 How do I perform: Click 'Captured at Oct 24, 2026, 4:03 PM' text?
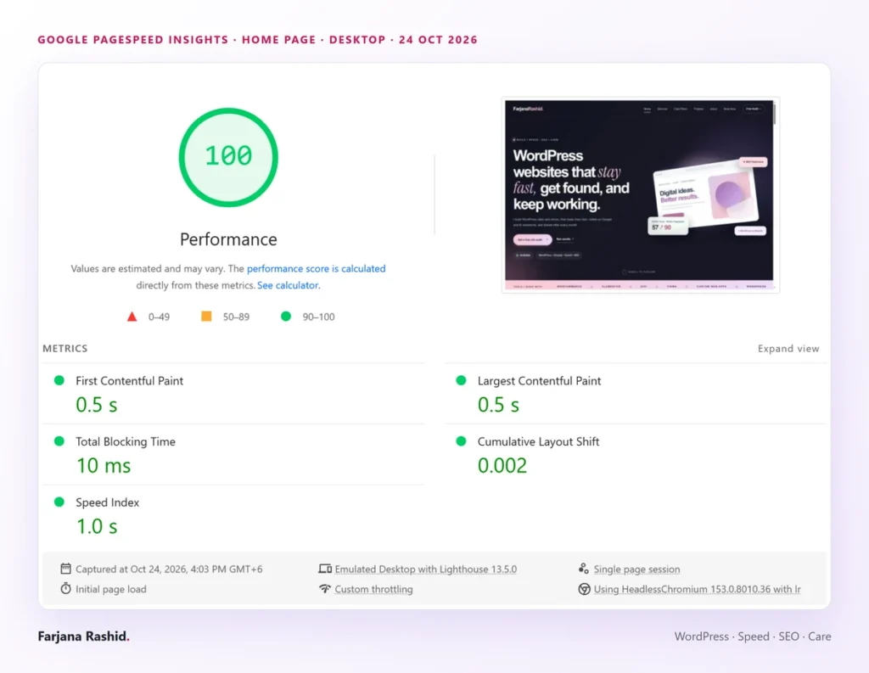click(x=169, y=569)
